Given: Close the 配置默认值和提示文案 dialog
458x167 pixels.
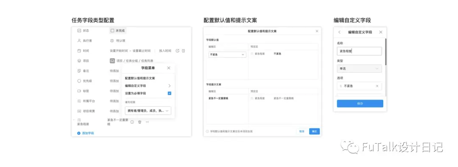Looking at the screenshot, I should tap(317, 31).
